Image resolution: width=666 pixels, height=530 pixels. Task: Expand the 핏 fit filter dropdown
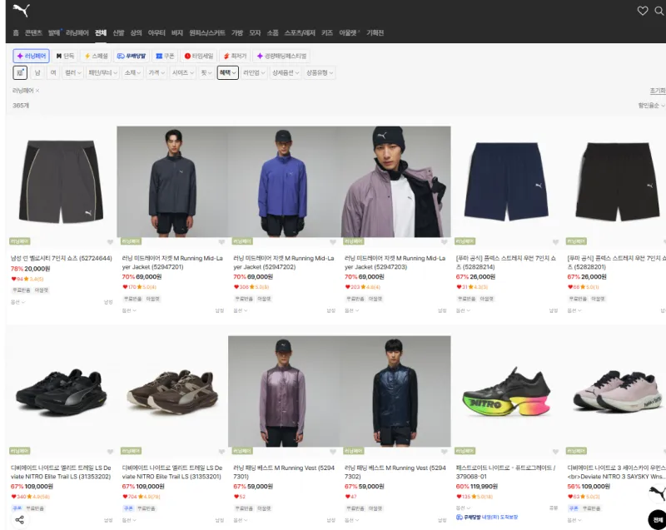click(x=206, y=72)
